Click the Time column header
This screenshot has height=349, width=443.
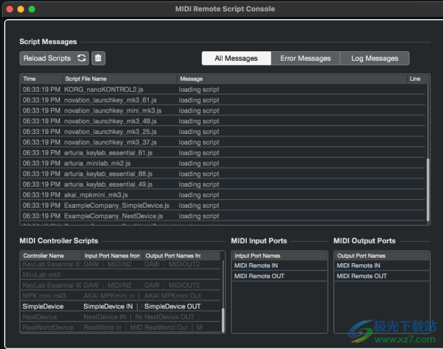(x=42, y=79)
